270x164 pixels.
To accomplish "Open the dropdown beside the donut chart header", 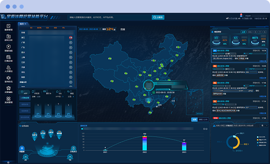I will (x=264, y=125).
